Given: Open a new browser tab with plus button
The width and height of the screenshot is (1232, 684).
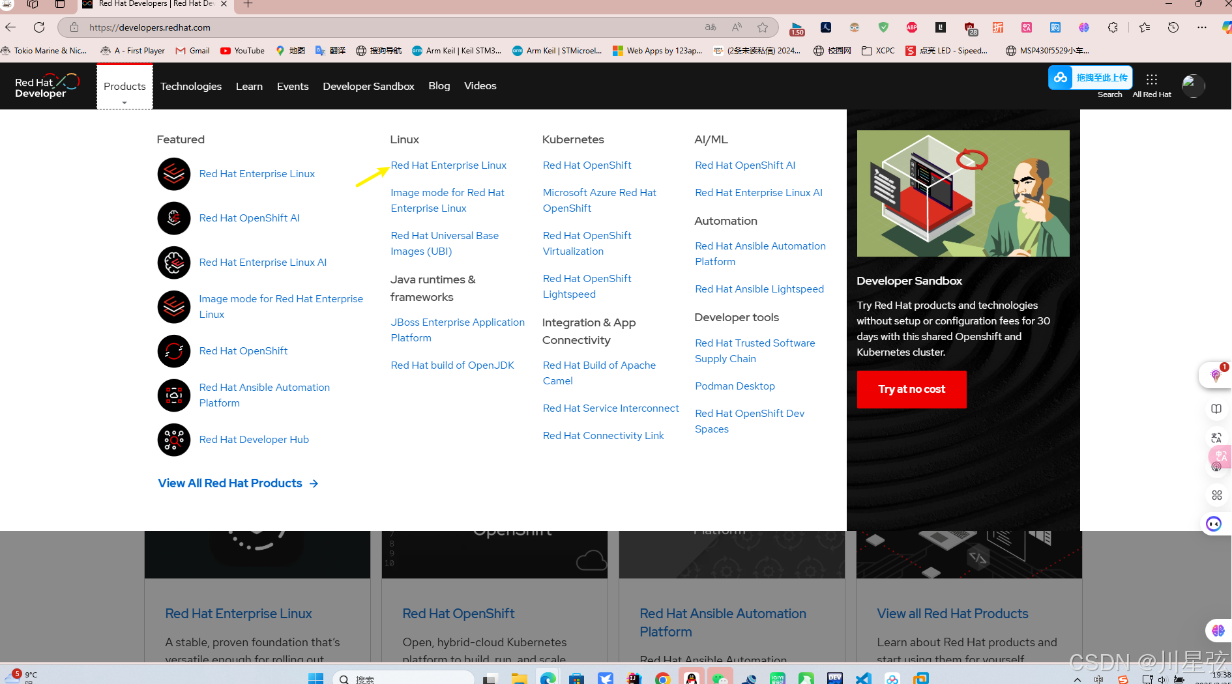Looking at the screenshot, I should (x=248, y=4).
